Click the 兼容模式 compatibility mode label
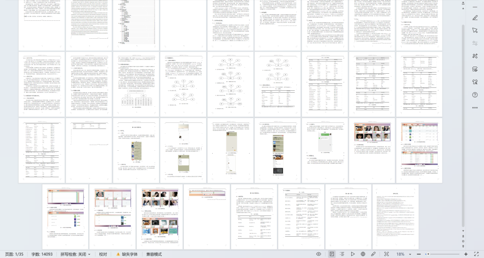This screenshot has width=484, height=258. (154, 254)
